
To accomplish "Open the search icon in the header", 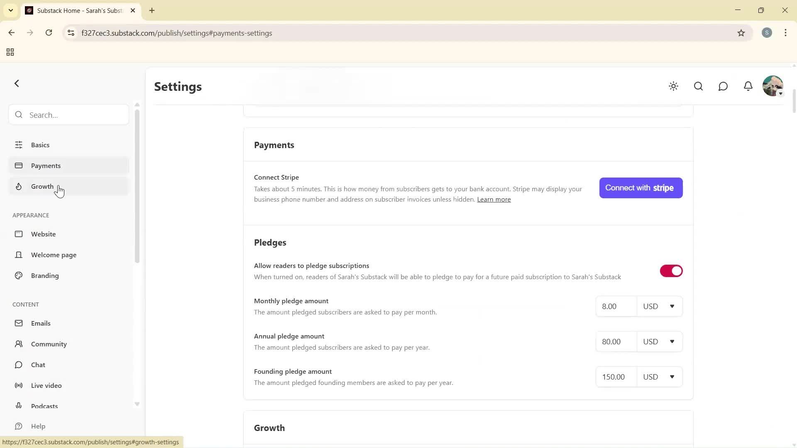I will (x=698, y=86).
